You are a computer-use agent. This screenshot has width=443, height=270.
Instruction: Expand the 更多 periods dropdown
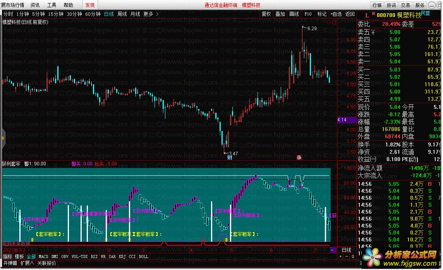pyautogui.click(x=151, y=14)
